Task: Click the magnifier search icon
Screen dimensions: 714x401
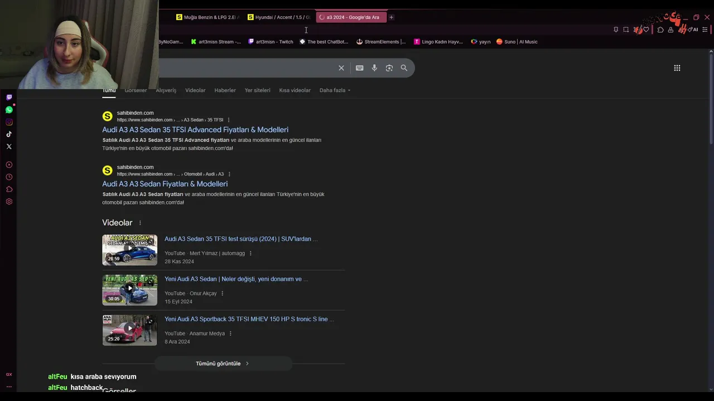Action: click(404, 68)
